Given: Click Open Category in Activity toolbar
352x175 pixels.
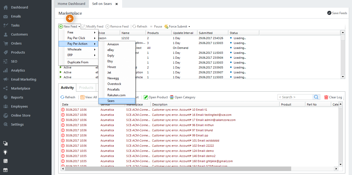Looking at the screenshot, I should [x=183, y=97].
